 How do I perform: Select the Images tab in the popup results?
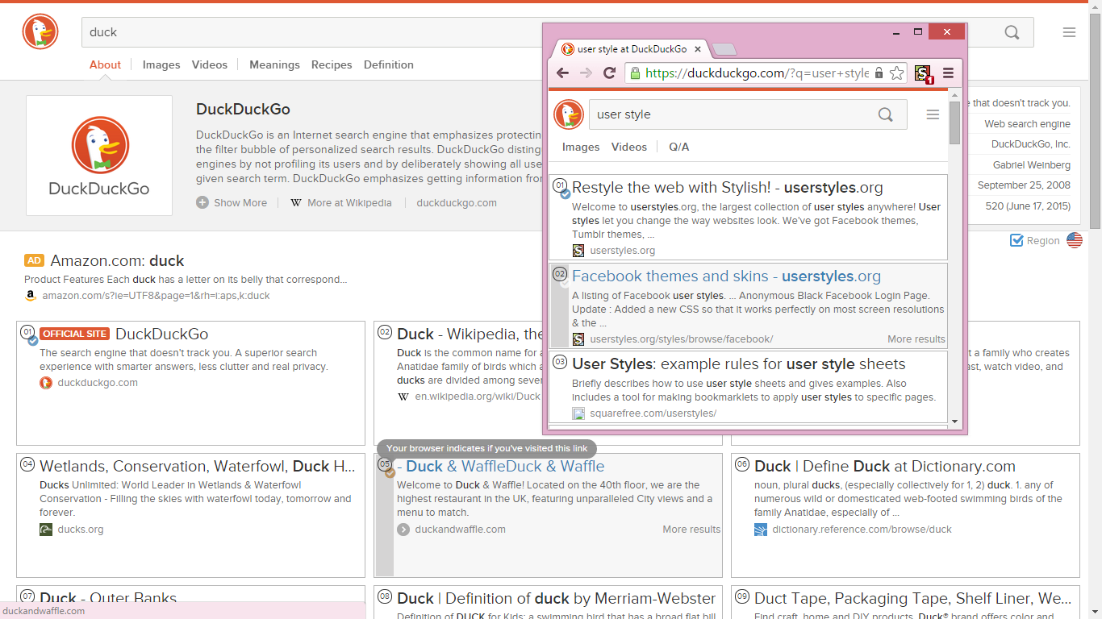pyautogui.click(x=580, y=147)
